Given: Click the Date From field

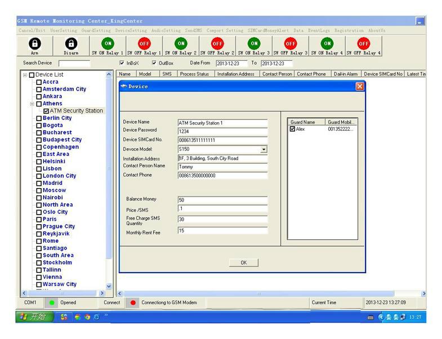Looking at the screenshot, I should (x=231, y=64).
